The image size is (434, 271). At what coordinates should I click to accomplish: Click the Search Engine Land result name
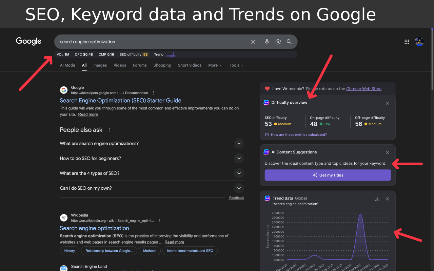[x=89, y=267]
